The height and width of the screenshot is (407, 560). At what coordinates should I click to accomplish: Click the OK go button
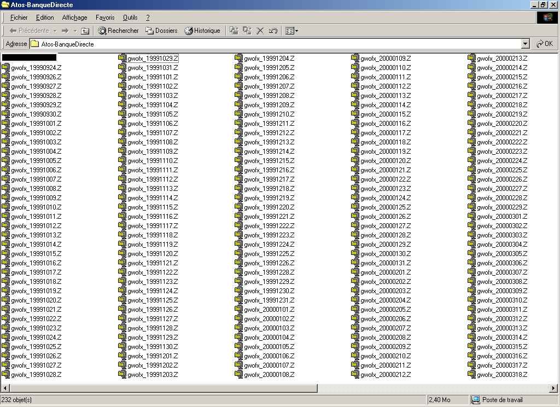coord(545,44)
